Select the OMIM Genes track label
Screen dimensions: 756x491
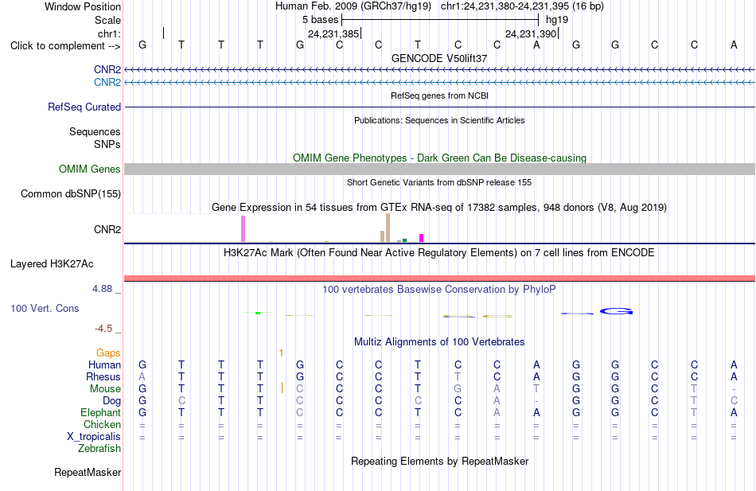[89, 170]
